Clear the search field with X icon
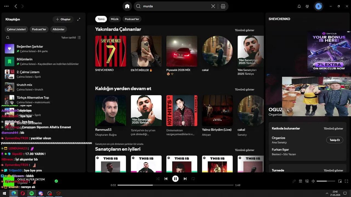Image resolution: width=351 pixels, height=197 pixels. (213, 6)
